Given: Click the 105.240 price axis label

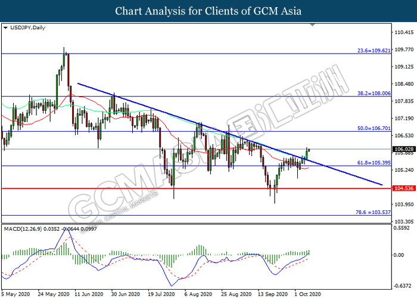Looking at the screenshot, I should click(x=404, y=170).
